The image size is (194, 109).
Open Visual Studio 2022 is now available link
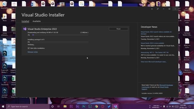(152, 43)
